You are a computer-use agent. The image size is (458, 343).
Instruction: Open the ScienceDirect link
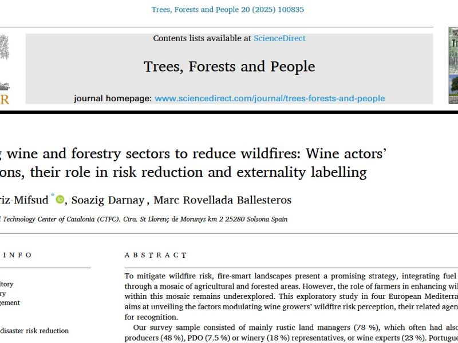click(279, 38)
